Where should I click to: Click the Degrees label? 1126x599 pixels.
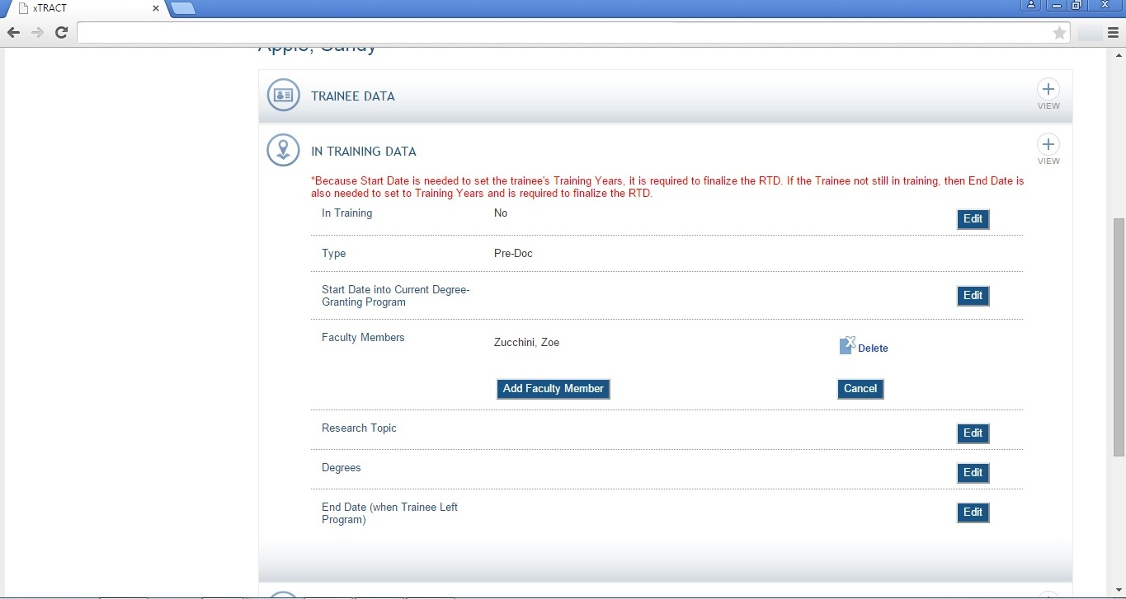pos(342,468)
